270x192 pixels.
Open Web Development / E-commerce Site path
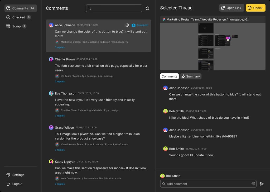click(x=91, y=178)
